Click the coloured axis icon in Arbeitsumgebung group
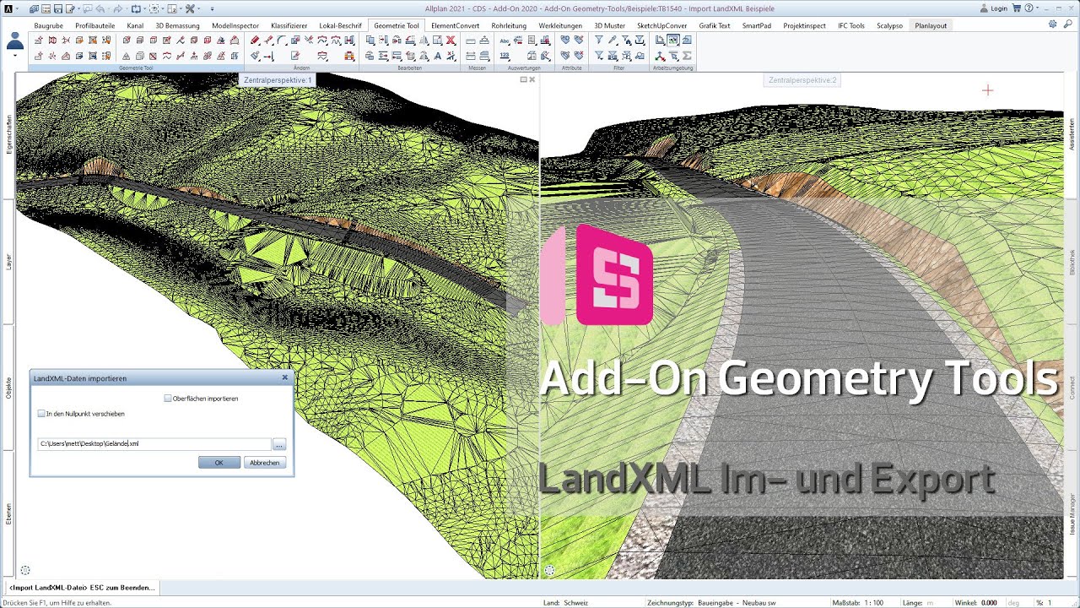This screenshot has height=608, width=1080. tap(661, 56)
